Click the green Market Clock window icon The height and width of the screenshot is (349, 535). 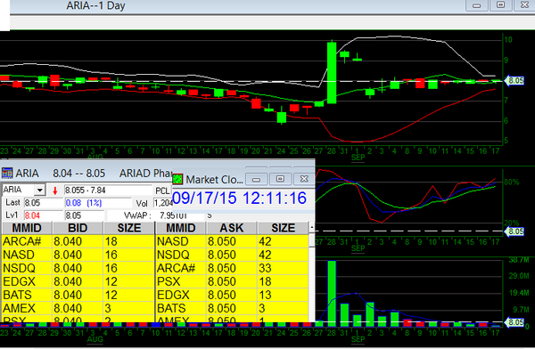click(x=177, y=179)
